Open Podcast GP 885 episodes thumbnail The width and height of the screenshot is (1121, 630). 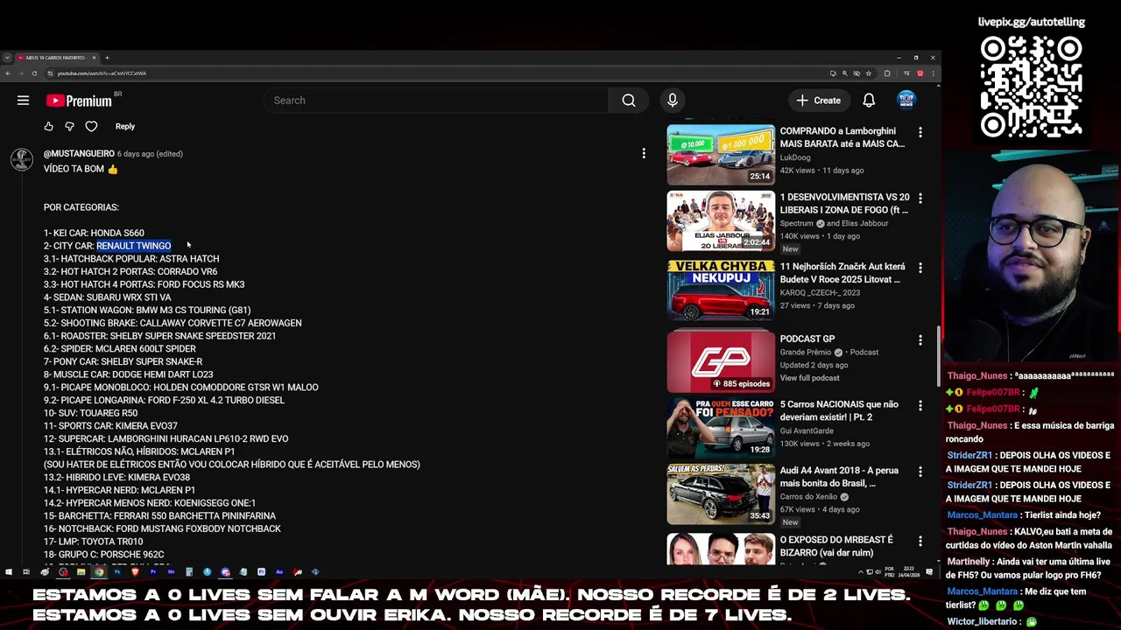[721, 362]
